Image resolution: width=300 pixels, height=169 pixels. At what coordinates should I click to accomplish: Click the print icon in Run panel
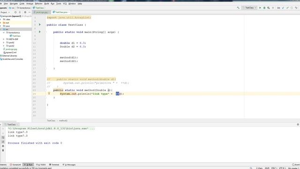pyautogui.click(x=3, y=146)
